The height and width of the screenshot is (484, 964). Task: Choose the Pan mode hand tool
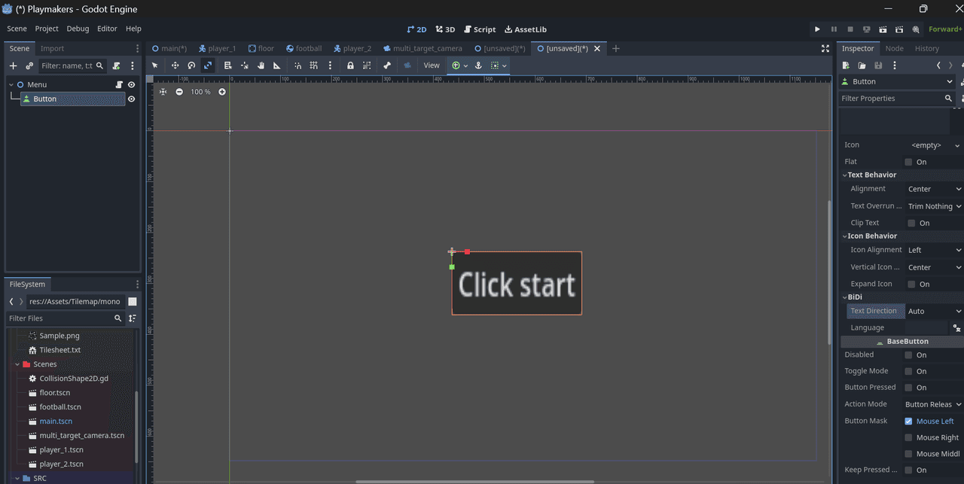click(261, 65)
